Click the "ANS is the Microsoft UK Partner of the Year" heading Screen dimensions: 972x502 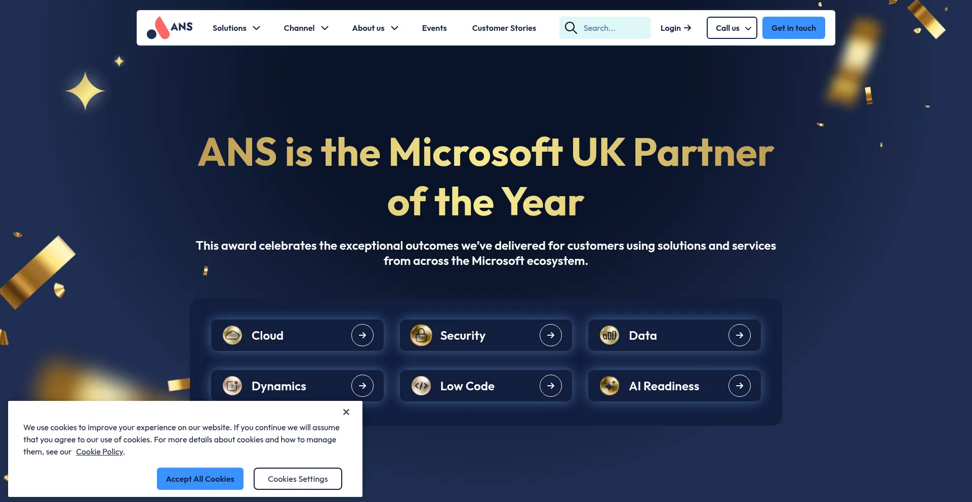click(x=486, y=177)
